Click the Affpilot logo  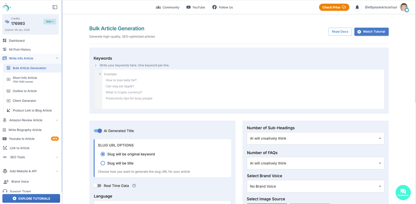pos(7,7)
